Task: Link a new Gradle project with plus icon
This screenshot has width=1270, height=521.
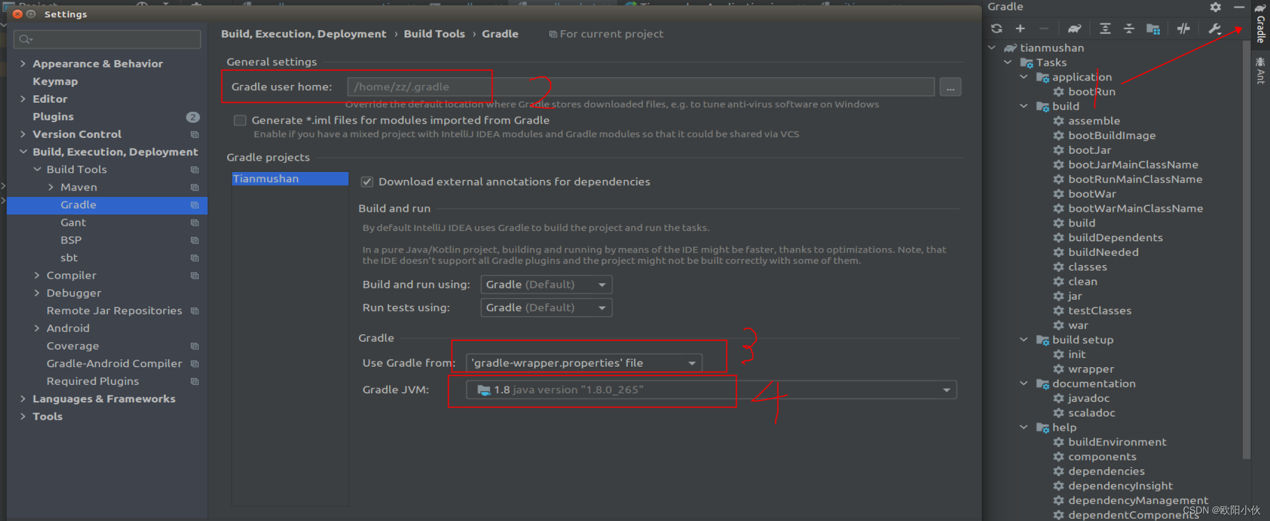Action: point(1020,28)
